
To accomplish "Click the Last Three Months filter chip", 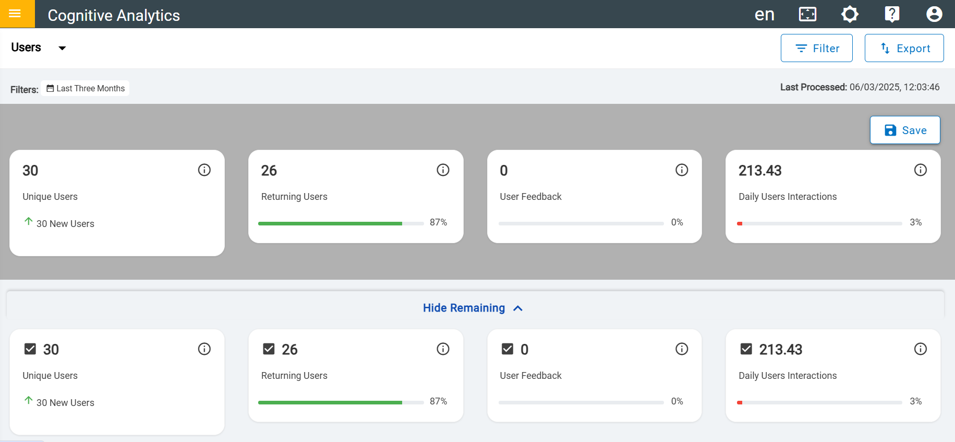I will (x=86, y=89).
